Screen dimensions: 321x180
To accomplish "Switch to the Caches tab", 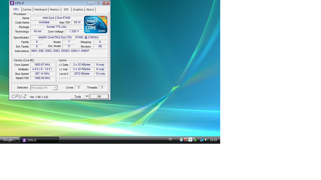I will [27, 9].
